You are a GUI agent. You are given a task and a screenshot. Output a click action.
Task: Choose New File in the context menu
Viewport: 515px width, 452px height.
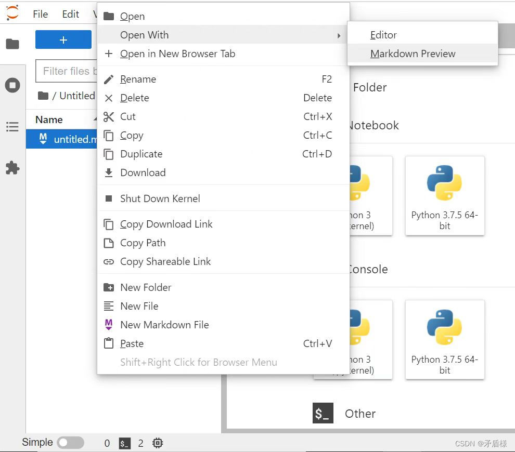[x=223, y=306]
